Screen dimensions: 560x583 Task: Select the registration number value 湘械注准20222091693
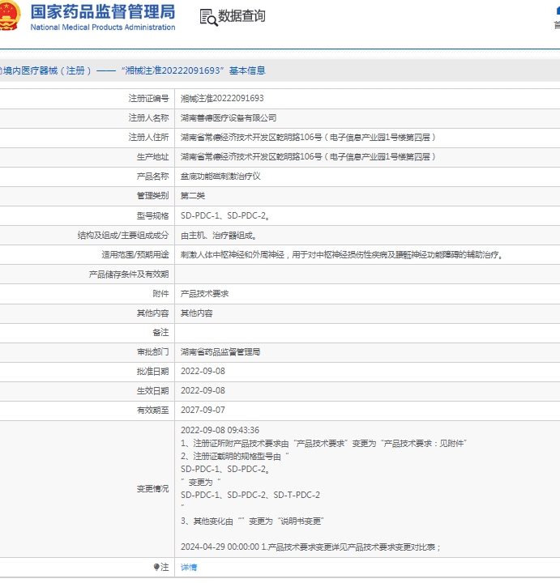click(222, 99)
